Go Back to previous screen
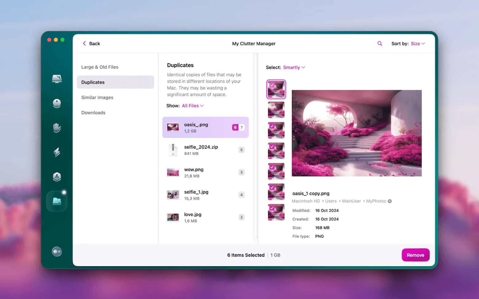 [x=91, y=44]
